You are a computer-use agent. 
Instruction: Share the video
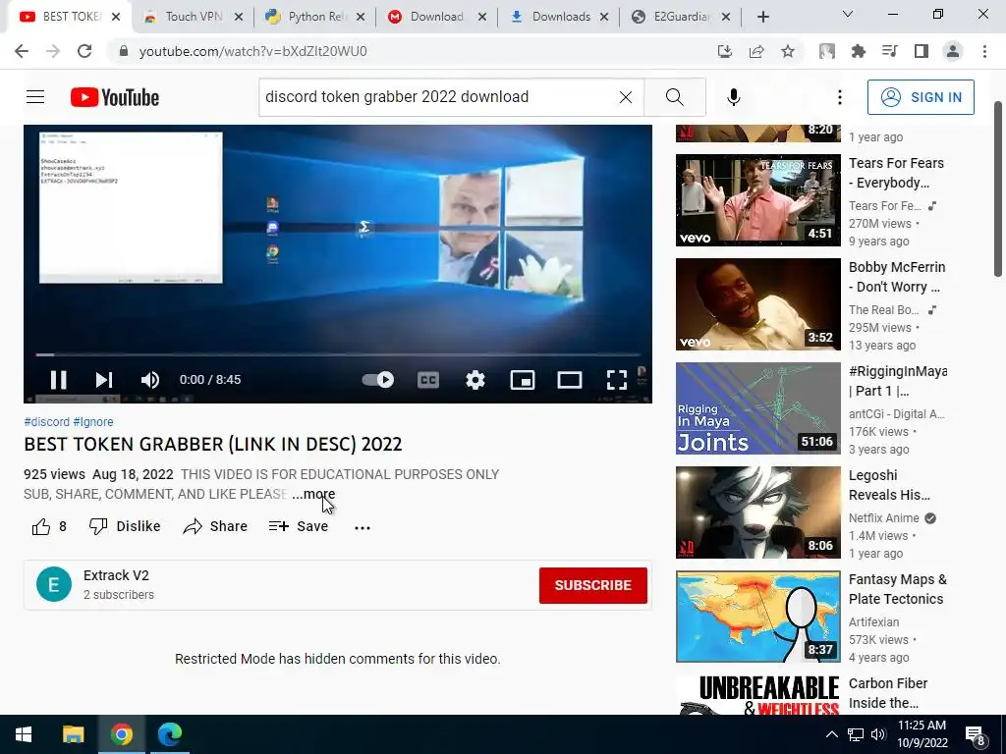coord(215,526)
